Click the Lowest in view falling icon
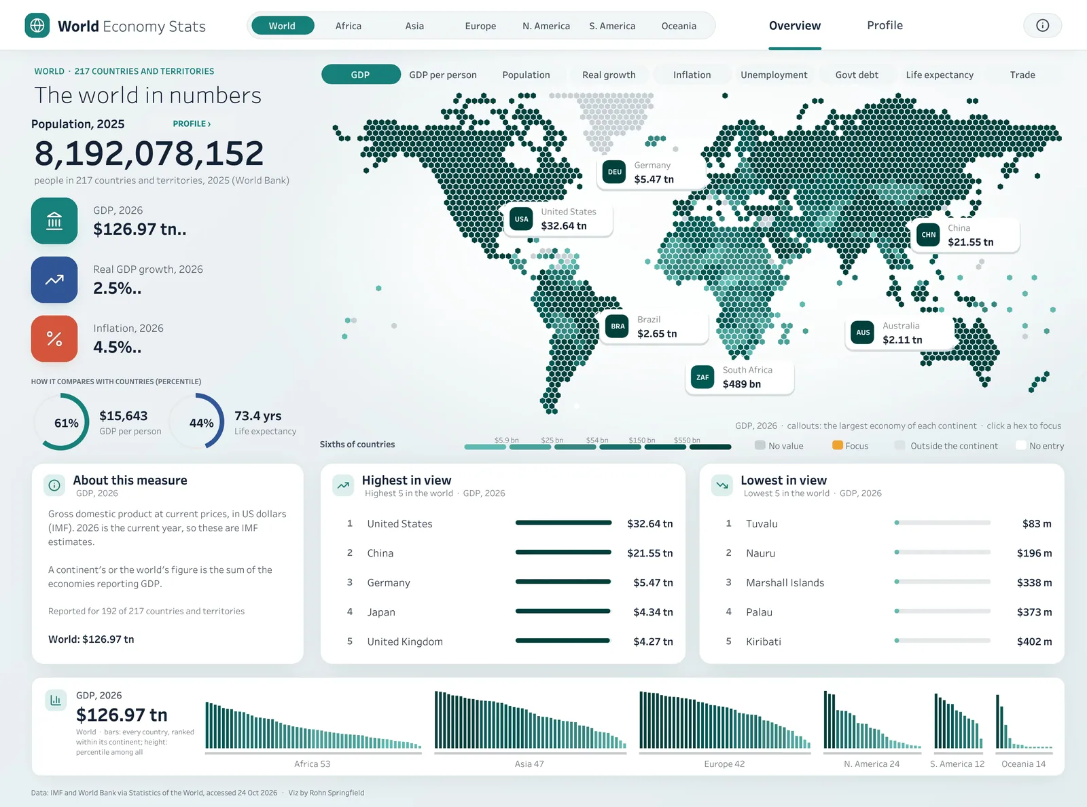The height and width of the screenshot is (807, 1087). (722, 485)
